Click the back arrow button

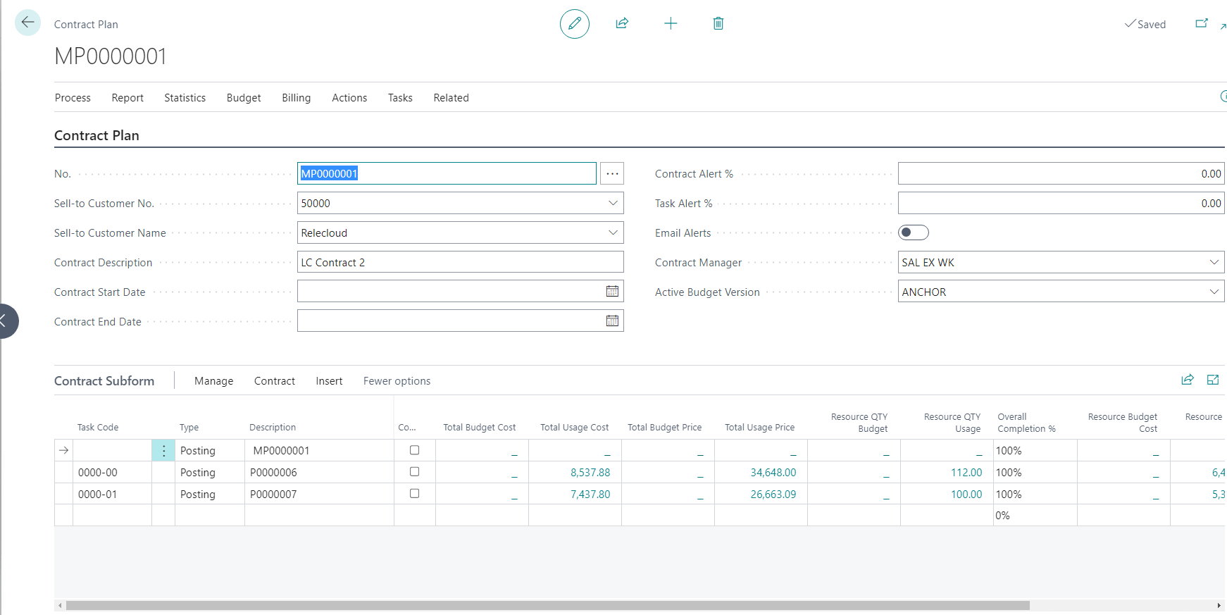[x=27, y=23]
